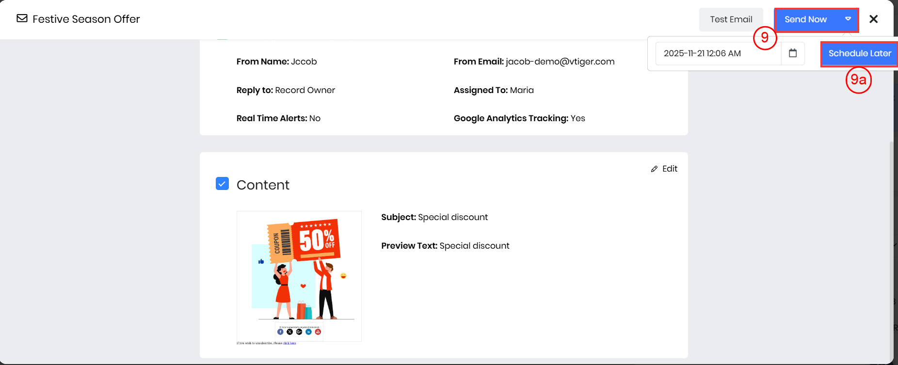
Task: Click the Test Email button
Action: pos(731,19)
